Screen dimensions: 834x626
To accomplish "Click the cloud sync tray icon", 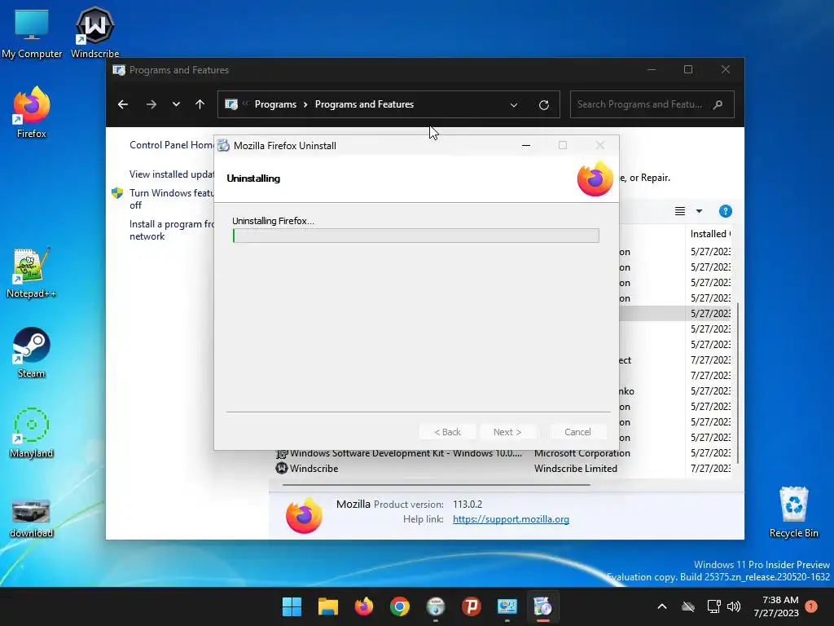I will (688, 606).
